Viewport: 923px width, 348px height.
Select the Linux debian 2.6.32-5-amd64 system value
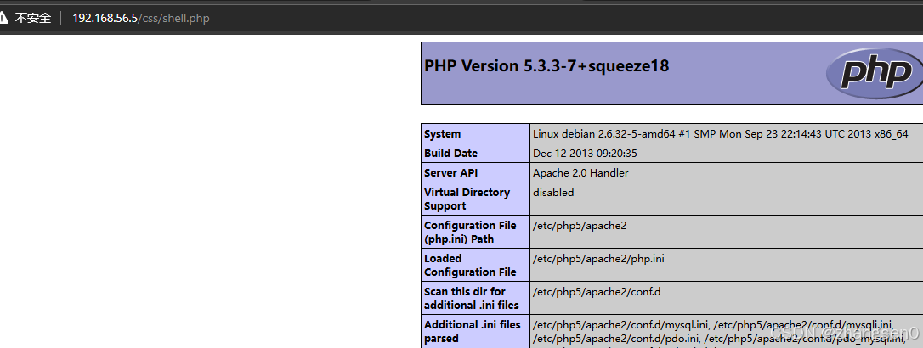point(721,133)
